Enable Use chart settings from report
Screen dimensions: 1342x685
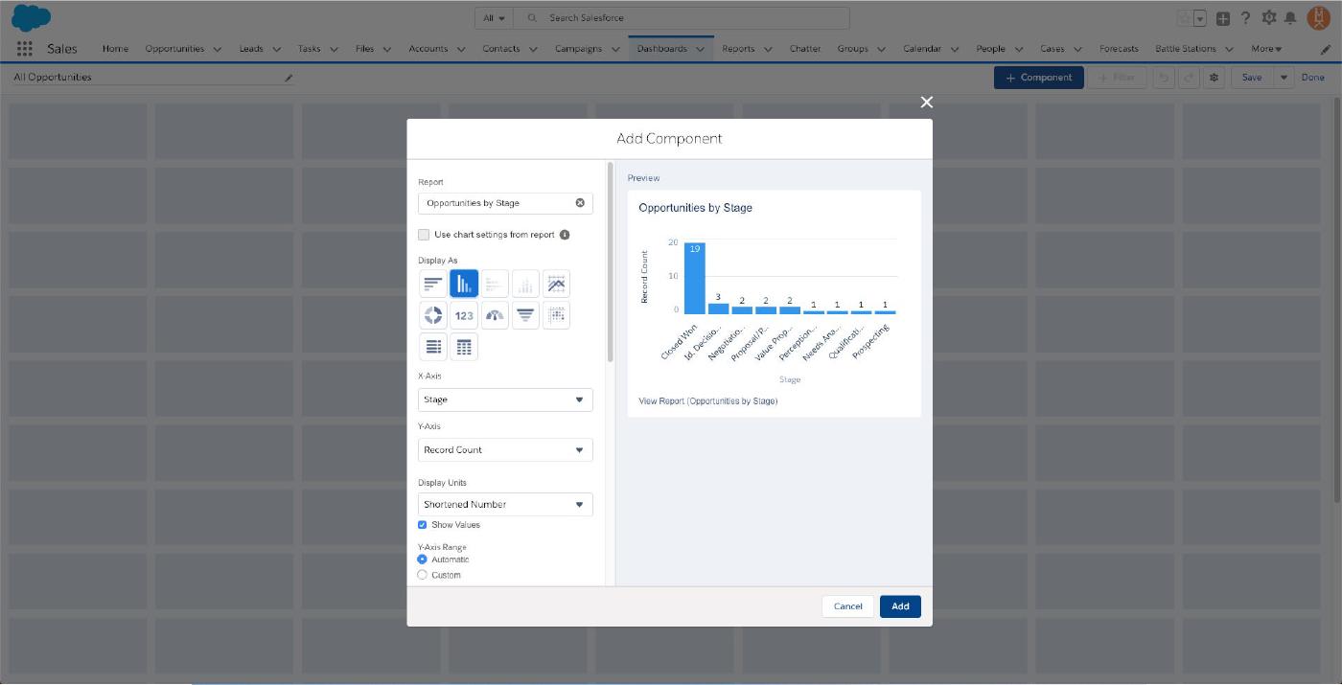tap(424, 235)
